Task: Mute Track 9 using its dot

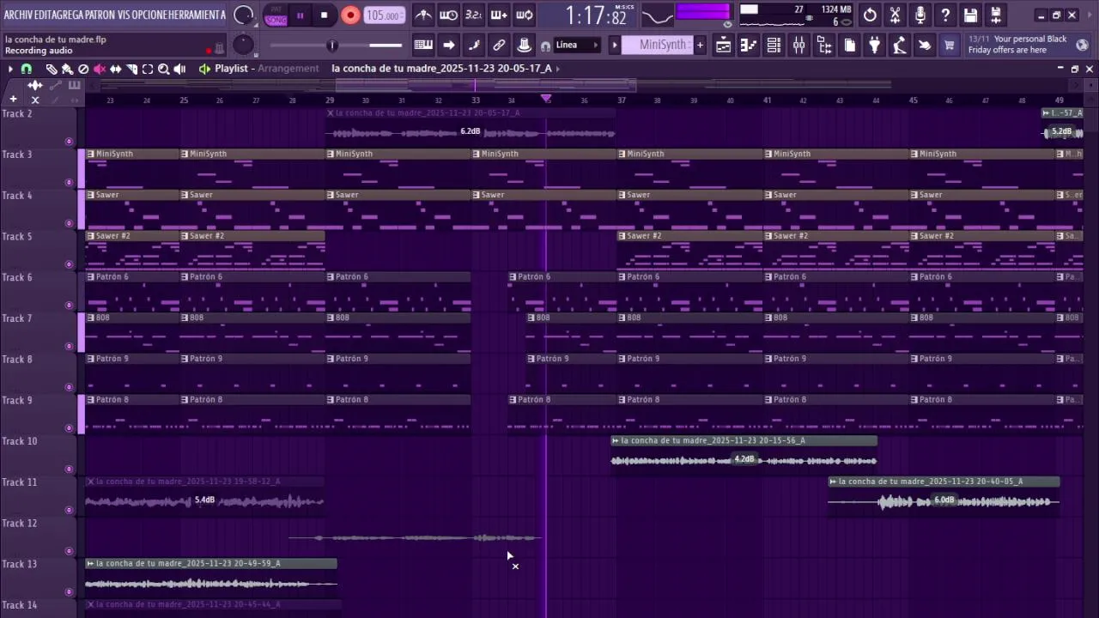Action: (69, 428)
